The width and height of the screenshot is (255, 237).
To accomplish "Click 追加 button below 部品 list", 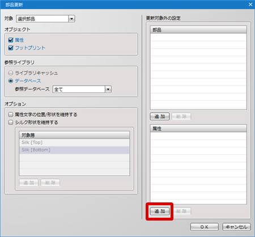I will tap(160, 116).
